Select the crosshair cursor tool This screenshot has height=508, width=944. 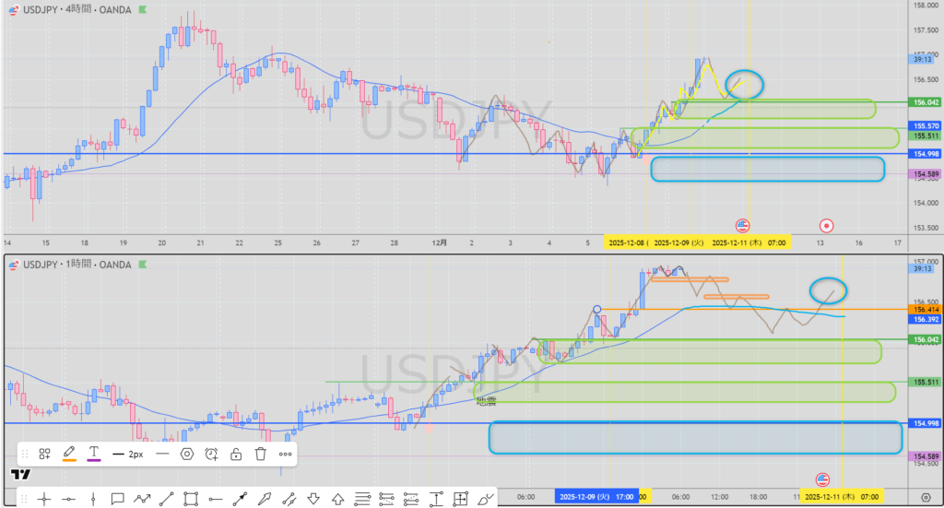click(43, 499)
